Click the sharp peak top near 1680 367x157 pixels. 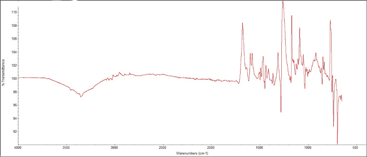243,23
